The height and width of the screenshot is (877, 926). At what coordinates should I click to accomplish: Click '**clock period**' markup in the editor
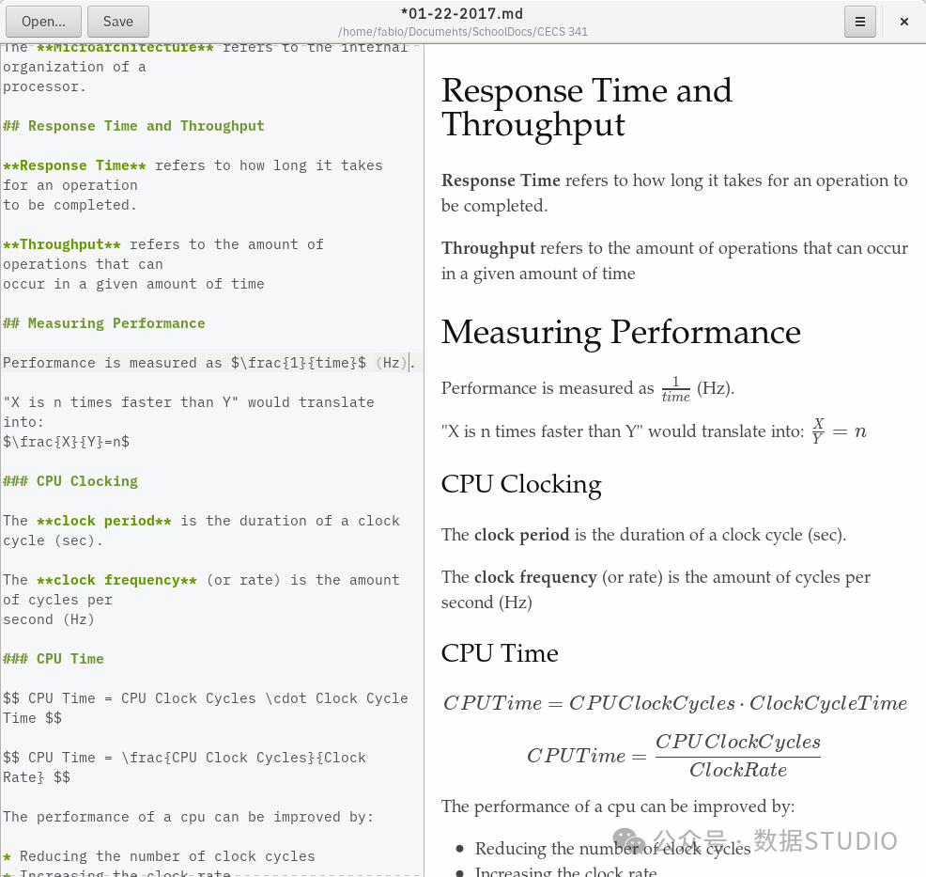pyautogui.click(x=104, y=522)
